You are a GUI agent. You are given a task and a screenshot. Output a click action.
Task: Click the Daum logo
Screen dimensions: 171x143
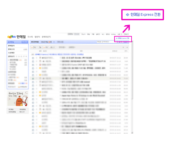pyautogui.click(x=12, y=37)
